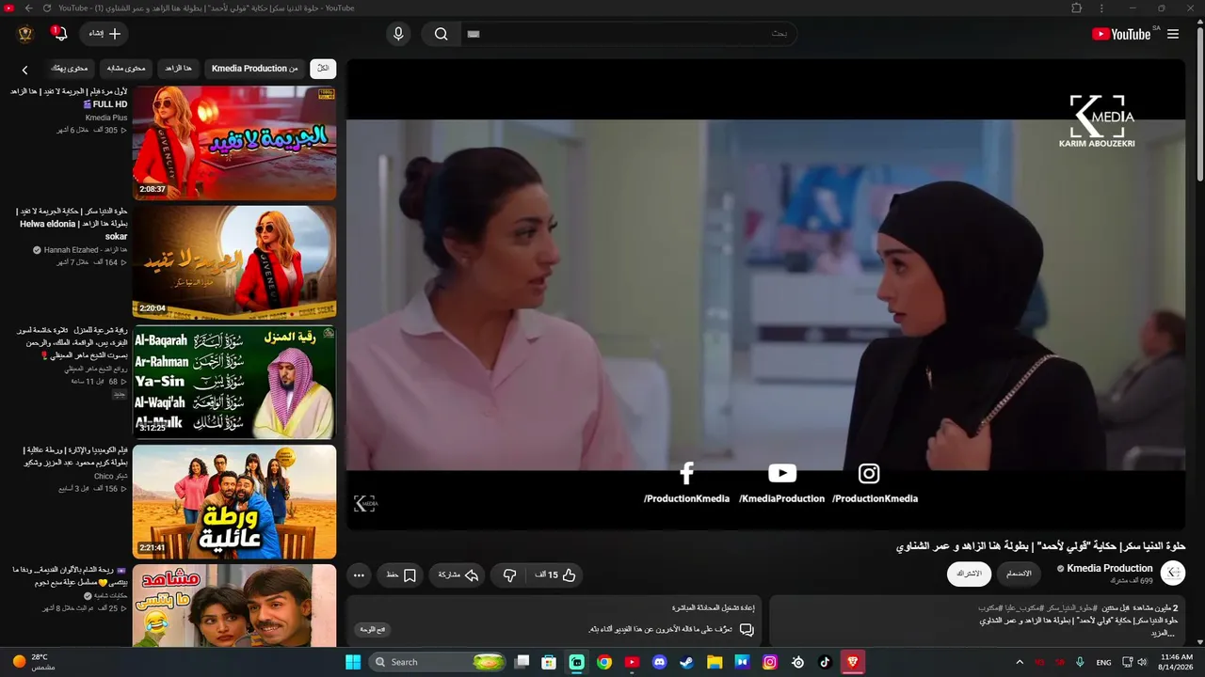Select the محتوى مشابه filter chip
This screenshot has height=677, width=1205.
point(126,69)
